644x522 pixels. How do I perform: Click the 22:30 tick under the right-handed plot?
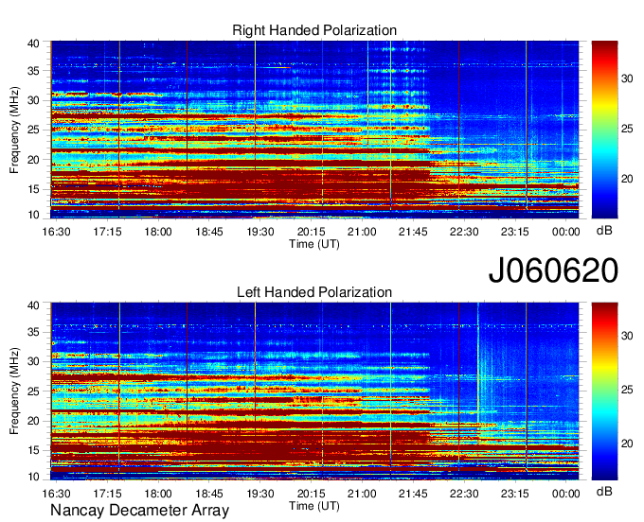tap(464, 232)
